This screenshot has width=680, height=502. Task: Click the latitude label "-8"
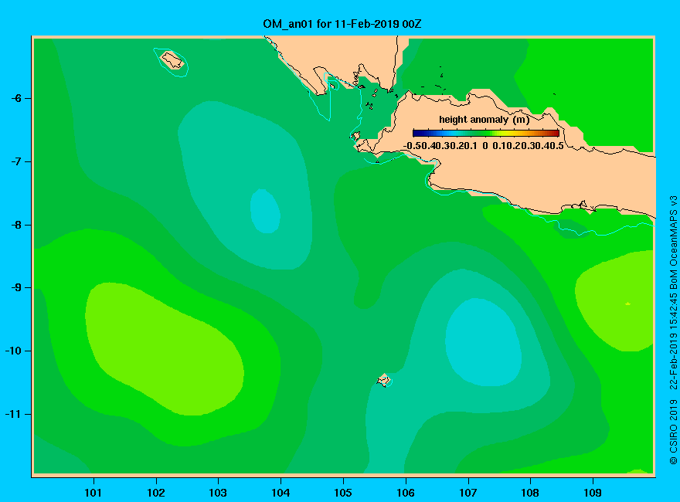16,225
